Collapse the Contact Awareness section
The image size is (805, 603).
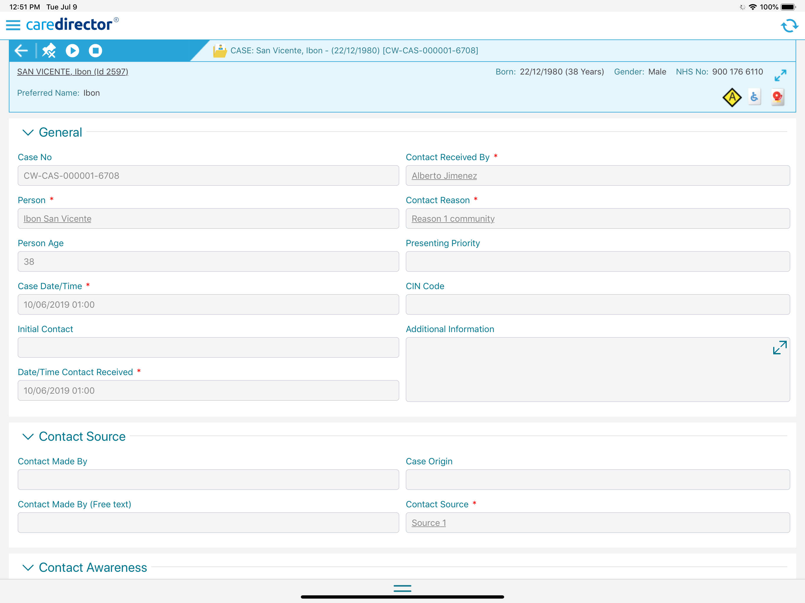coord(28,567)
